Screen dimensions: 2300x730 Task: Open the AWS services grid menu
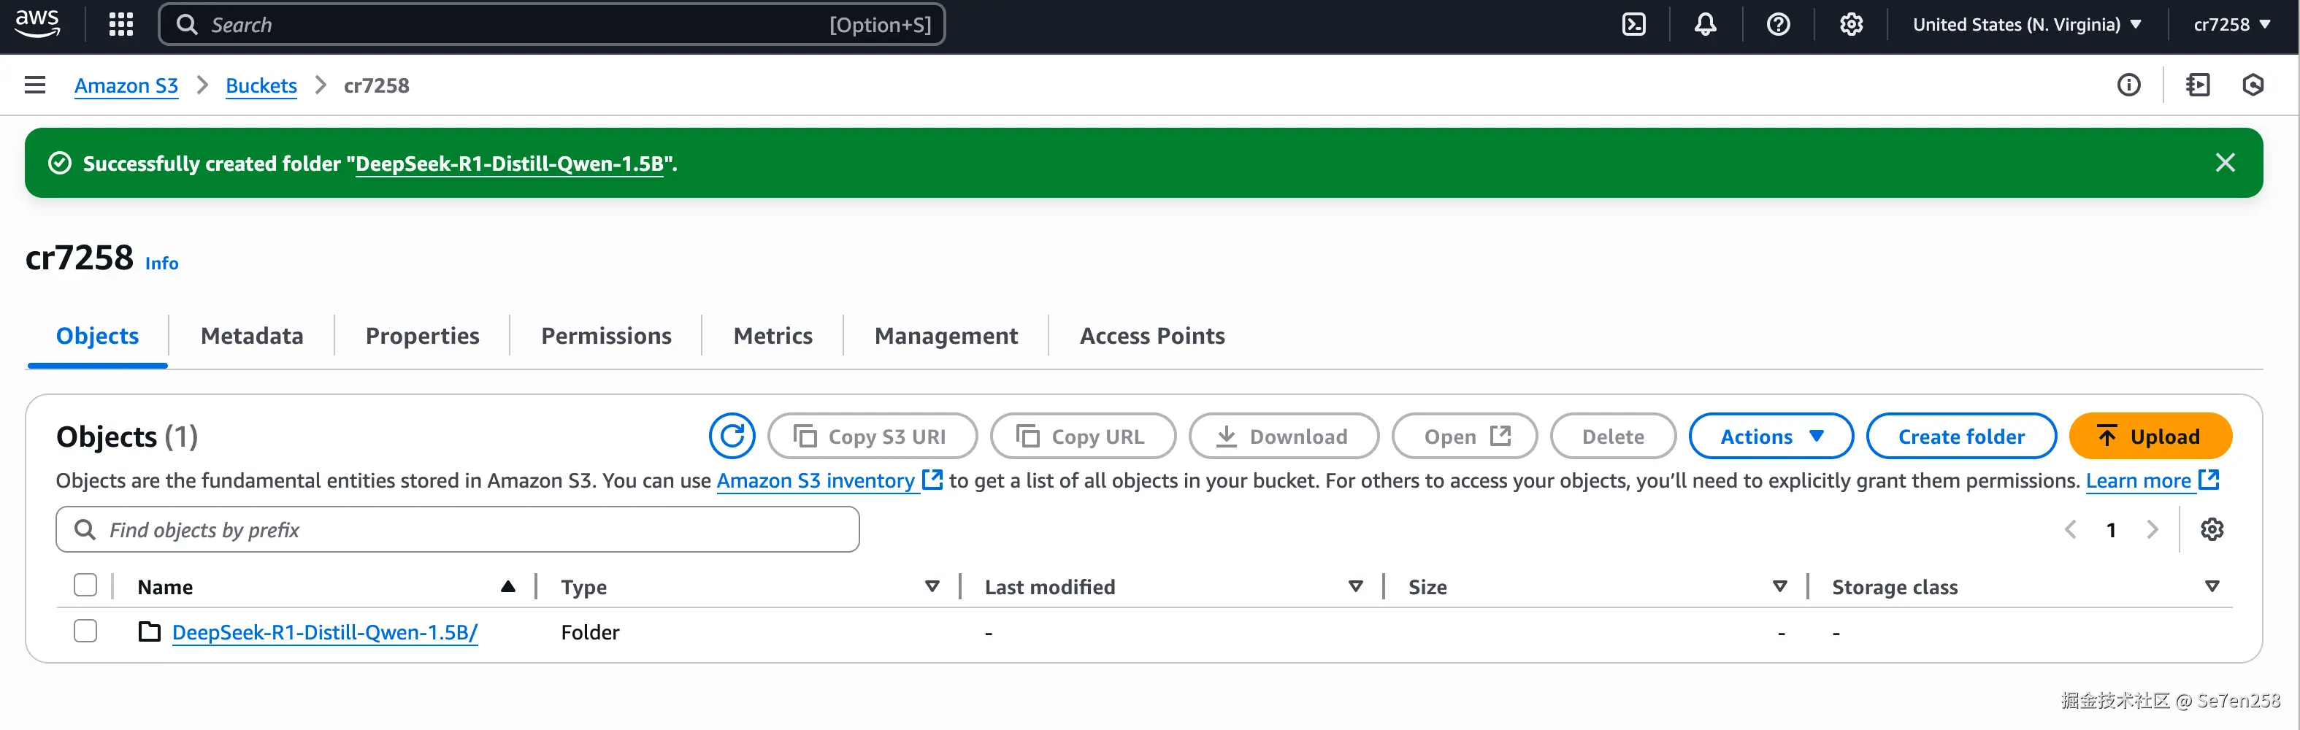[120, 25]
